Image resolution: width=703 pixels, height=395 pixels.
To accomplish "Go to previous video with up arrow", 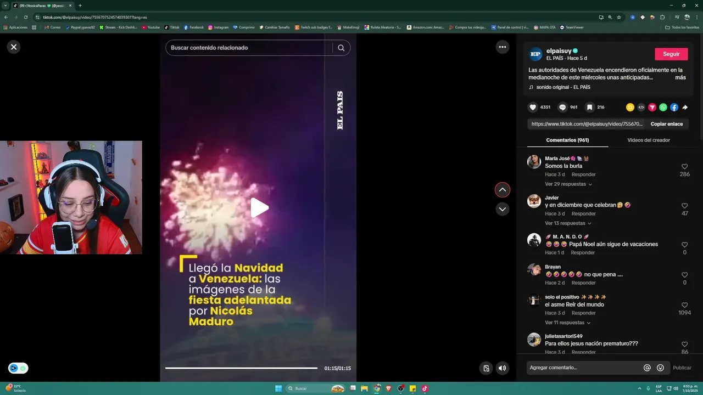I will pyautogui.click(x=502, y=190).
